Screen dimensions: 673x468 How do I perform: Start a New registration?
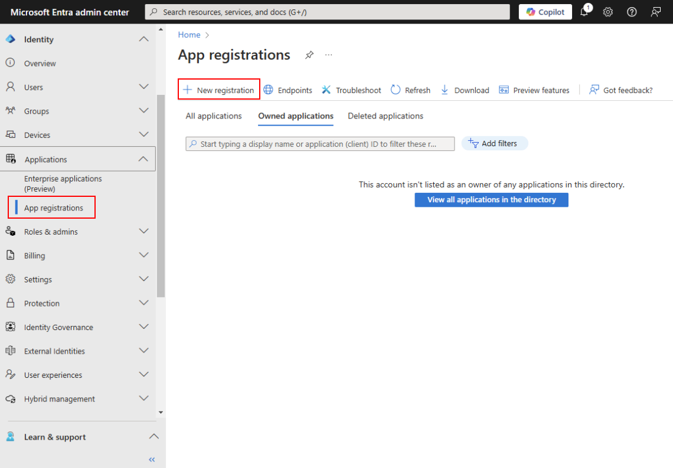[x=219, y=90]
